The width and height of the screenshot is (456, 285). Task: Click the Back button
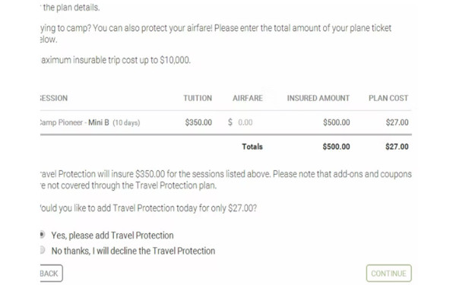click(51, 273)
